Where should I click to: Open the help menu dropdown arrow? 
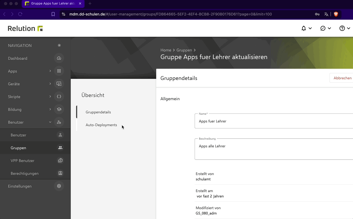(x=348, y=29)
